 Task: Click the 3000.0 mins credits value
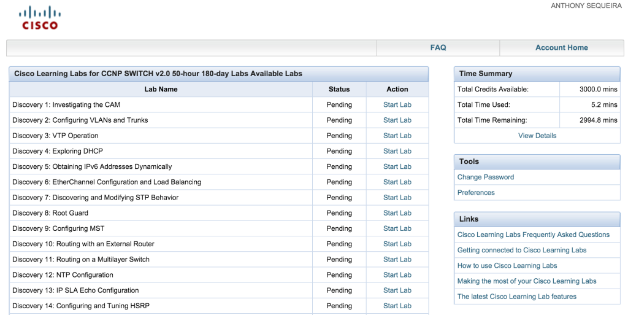(599, 90)
